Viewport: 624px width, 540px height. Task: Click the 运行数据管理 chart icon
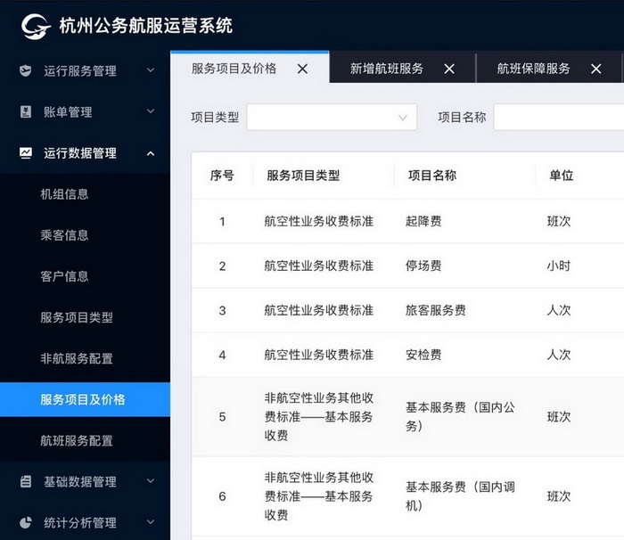[26, 153]
